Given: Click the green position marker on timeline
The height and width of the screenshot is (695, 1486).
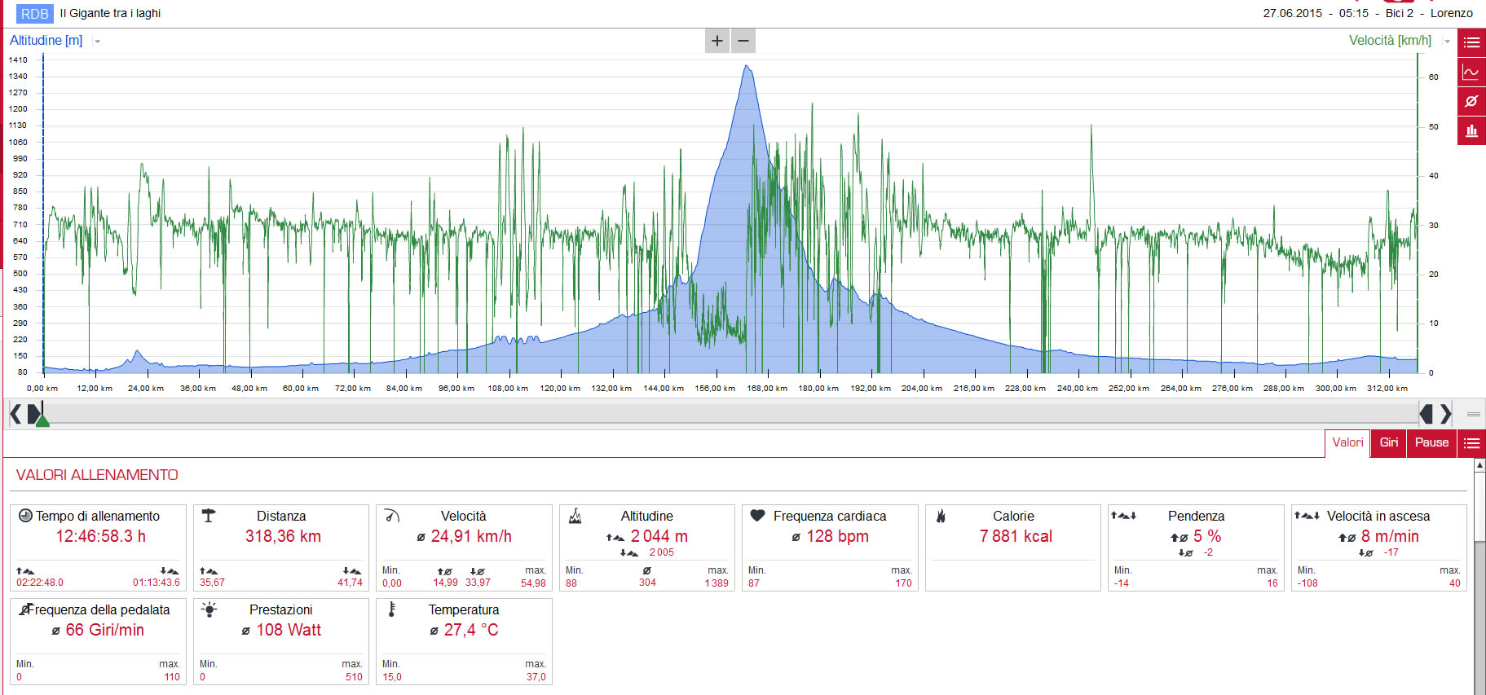Looking at the screenshot, I should 42,420.
